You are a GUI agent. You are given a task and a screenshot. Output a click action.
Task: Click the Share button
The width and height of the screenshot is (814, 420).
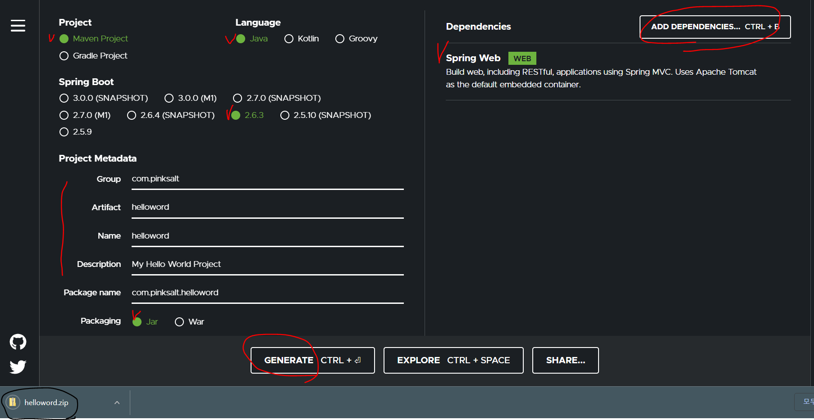565,360
